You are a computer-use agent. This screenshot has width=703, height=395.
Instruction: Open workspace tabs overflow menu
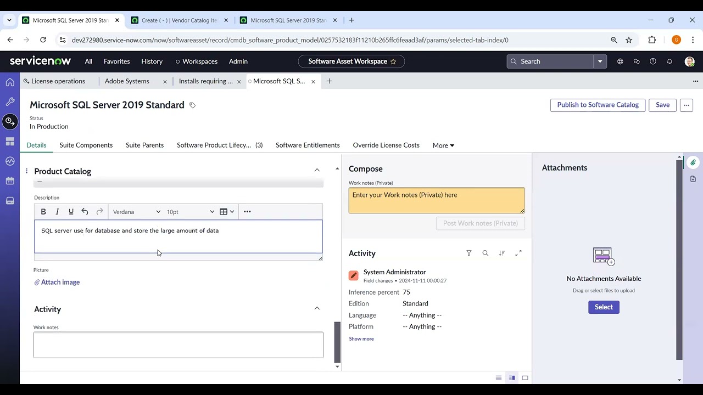pos(695,81)
